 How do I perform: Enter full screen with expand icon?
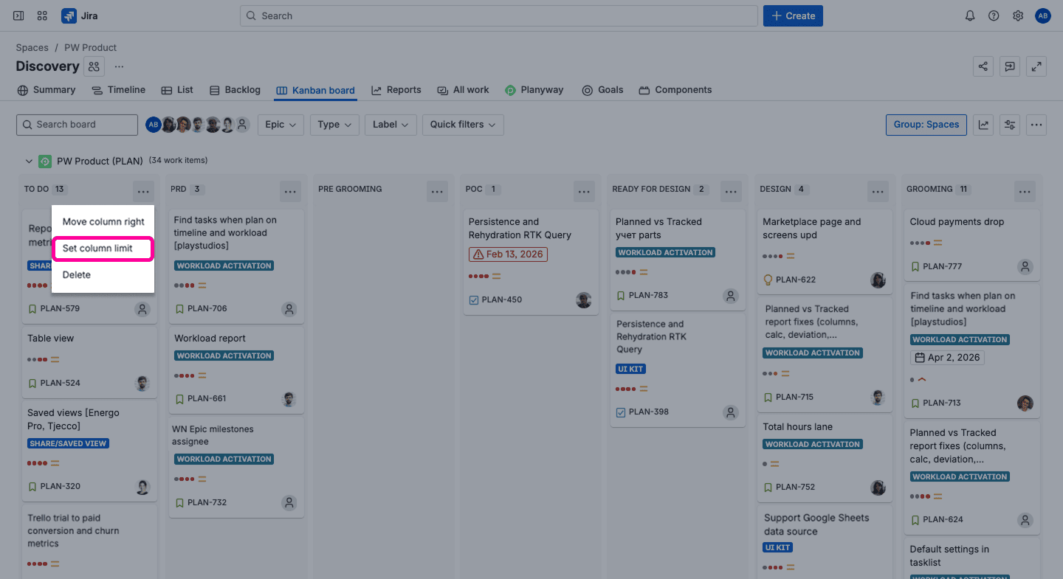coord(1036,66)
